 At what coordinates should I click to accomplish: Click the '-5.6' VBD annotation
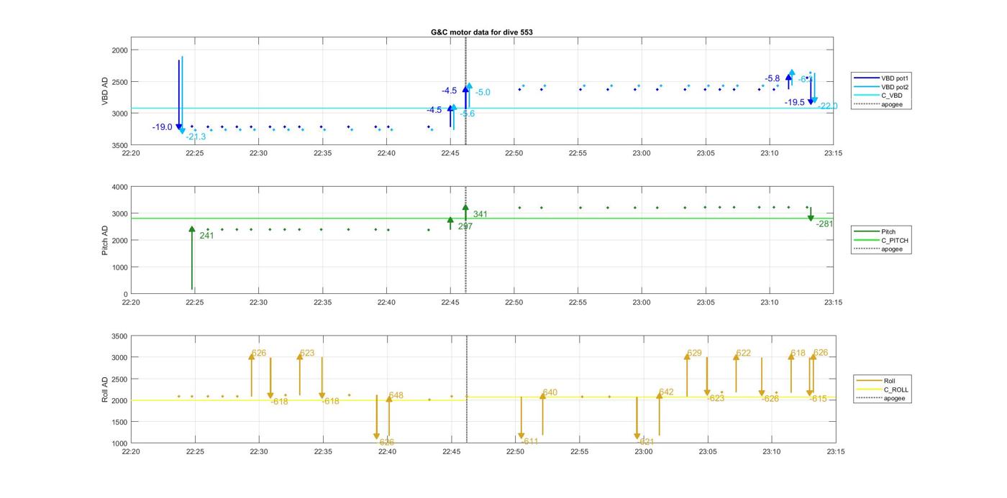(468, 114)
